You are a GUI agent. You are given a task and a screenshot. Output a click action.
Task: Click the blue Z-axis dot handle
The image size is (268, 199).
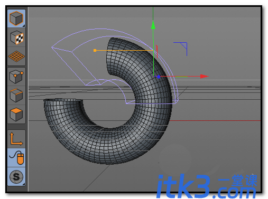[159, 77]
